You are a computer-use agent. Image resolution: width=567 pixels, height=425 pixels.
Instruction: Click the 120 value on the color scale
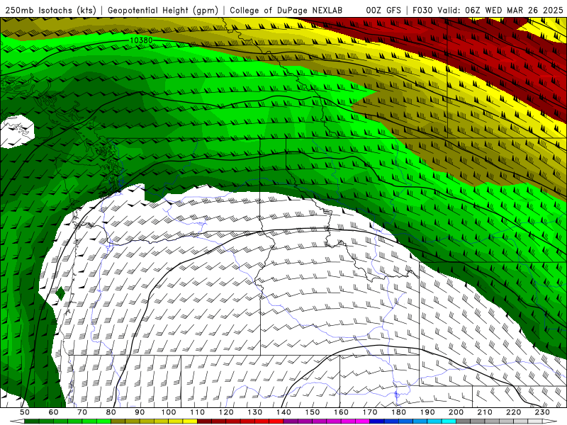point(226,412)
